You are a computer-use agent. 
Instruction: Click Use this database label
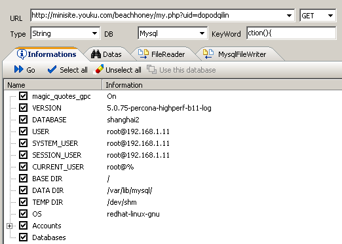[187, 70]
